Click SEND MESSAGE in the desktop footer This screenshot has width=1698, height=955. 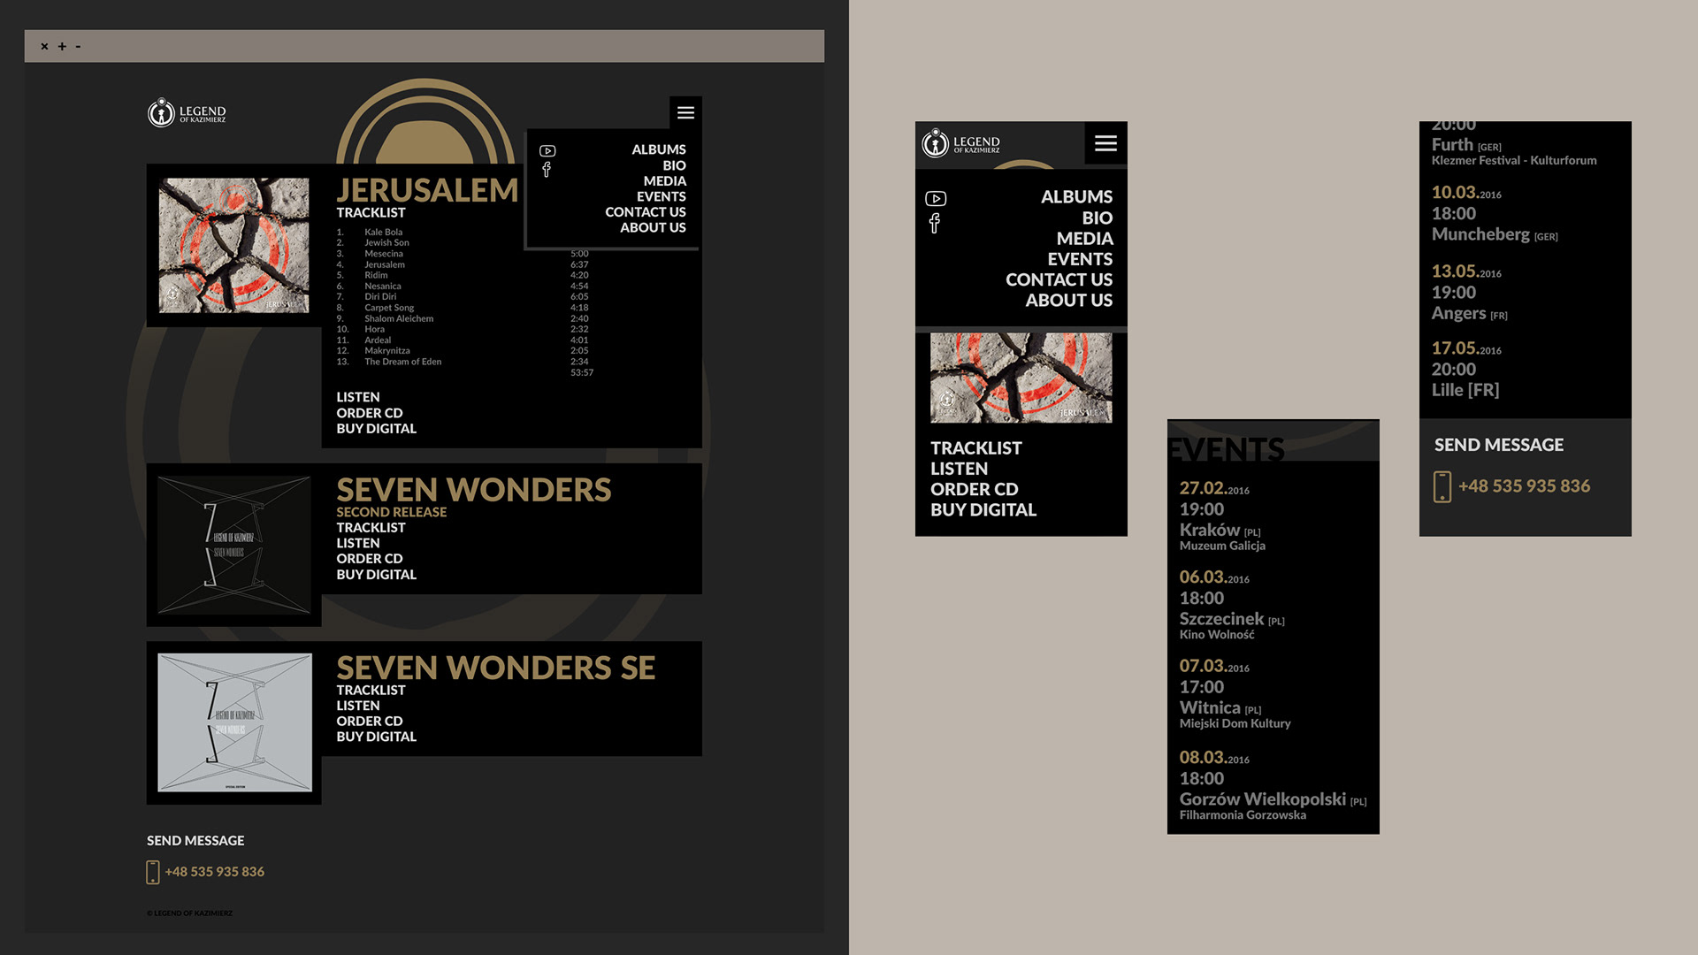pyautogui.click(x=195, y=841)
